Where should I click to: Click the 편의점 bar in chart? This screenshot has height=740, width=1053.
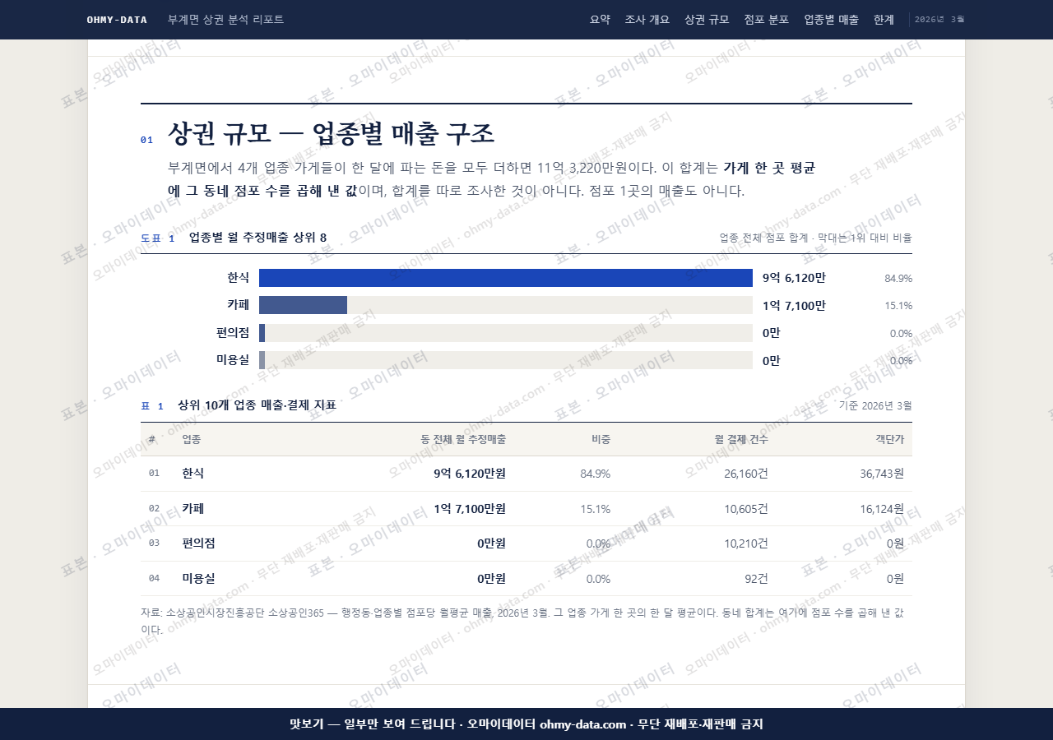point(262,333)
